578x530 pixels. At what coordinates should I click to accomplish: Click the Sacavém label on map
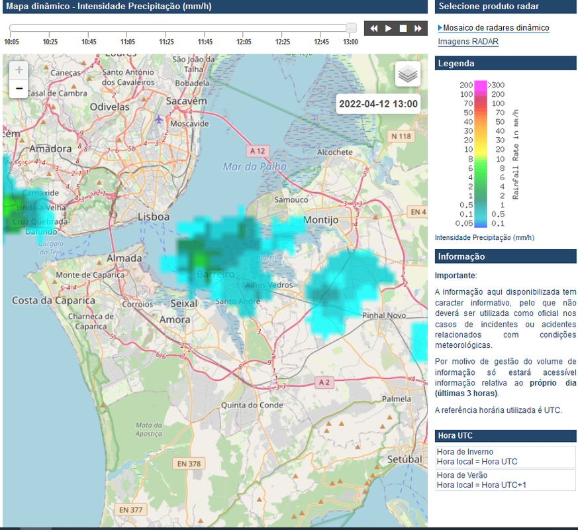[x=186, y=101]
